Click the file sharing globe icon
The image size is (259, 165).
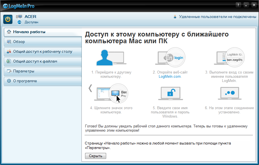pyautogui.click(x=9, y=61)
